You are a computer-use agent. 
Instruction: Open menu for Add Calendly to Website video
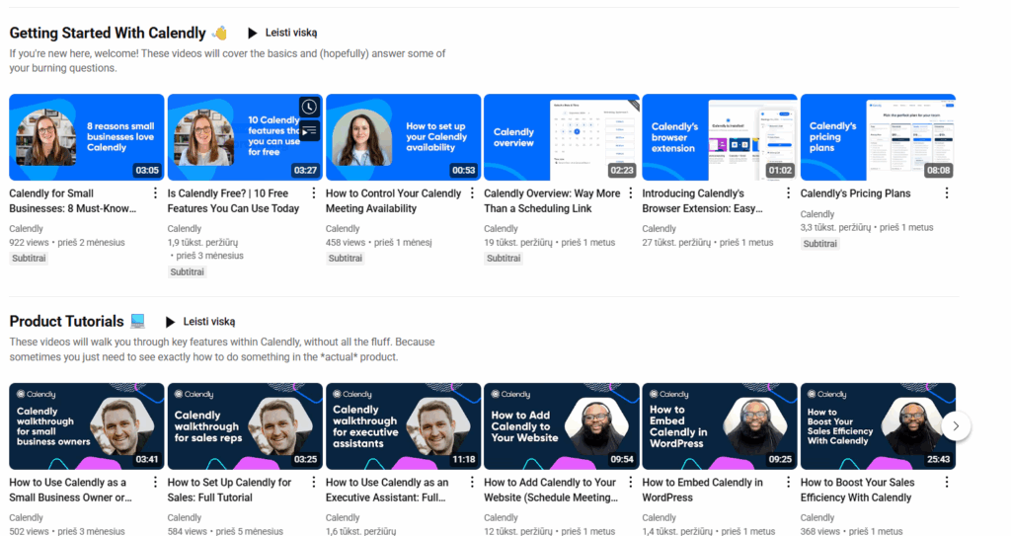click(631, 482)
